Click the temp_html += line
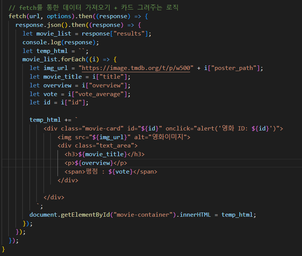The image size is (302, 256). coord(54,119)
